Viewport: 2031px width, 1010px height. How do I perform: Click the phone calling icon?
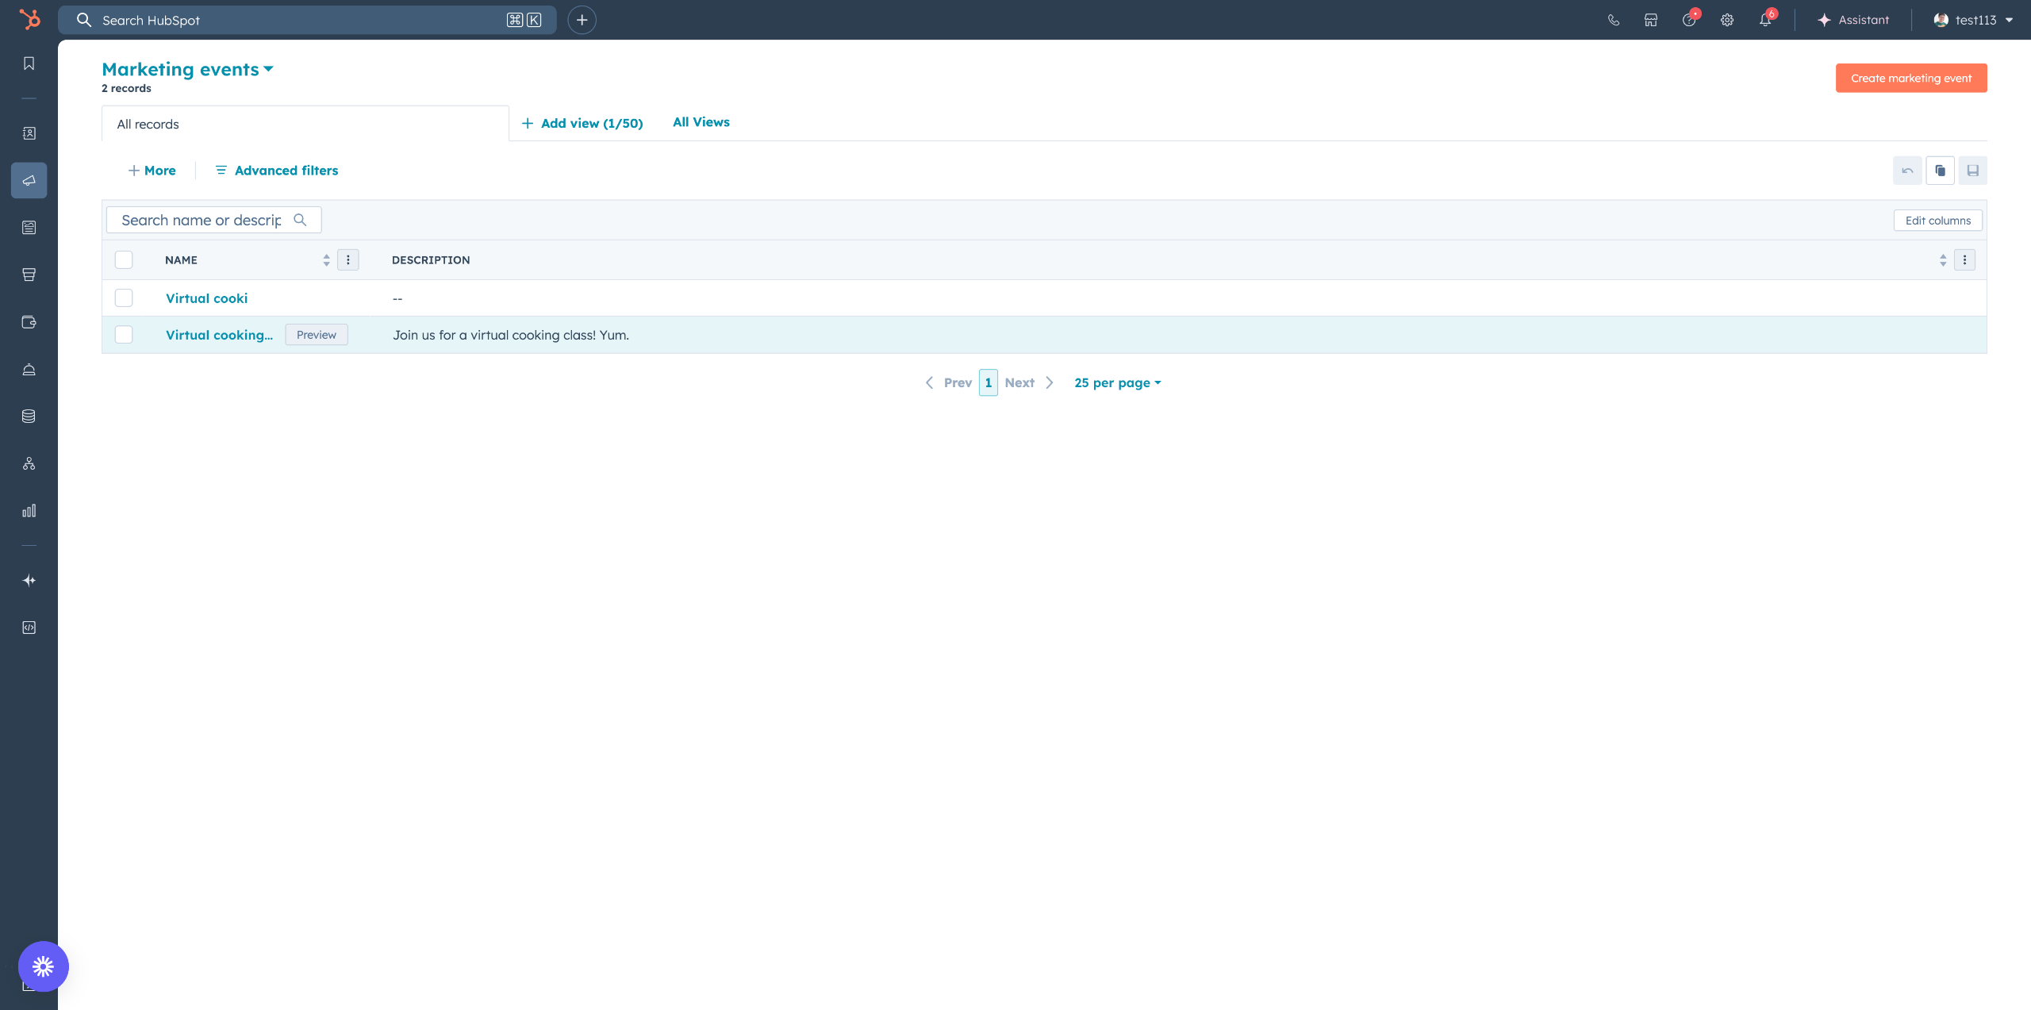(x=1613, y=21)
